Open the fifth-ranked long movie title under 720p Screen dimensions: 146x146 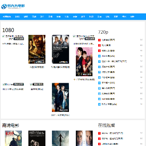[114, 61]
